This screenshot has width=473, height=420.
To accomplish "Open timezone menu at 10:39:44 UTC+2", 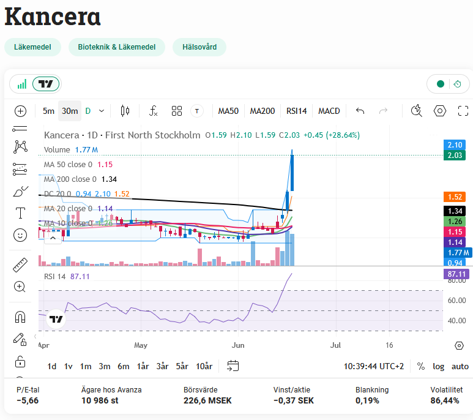I will click(374, 366).
